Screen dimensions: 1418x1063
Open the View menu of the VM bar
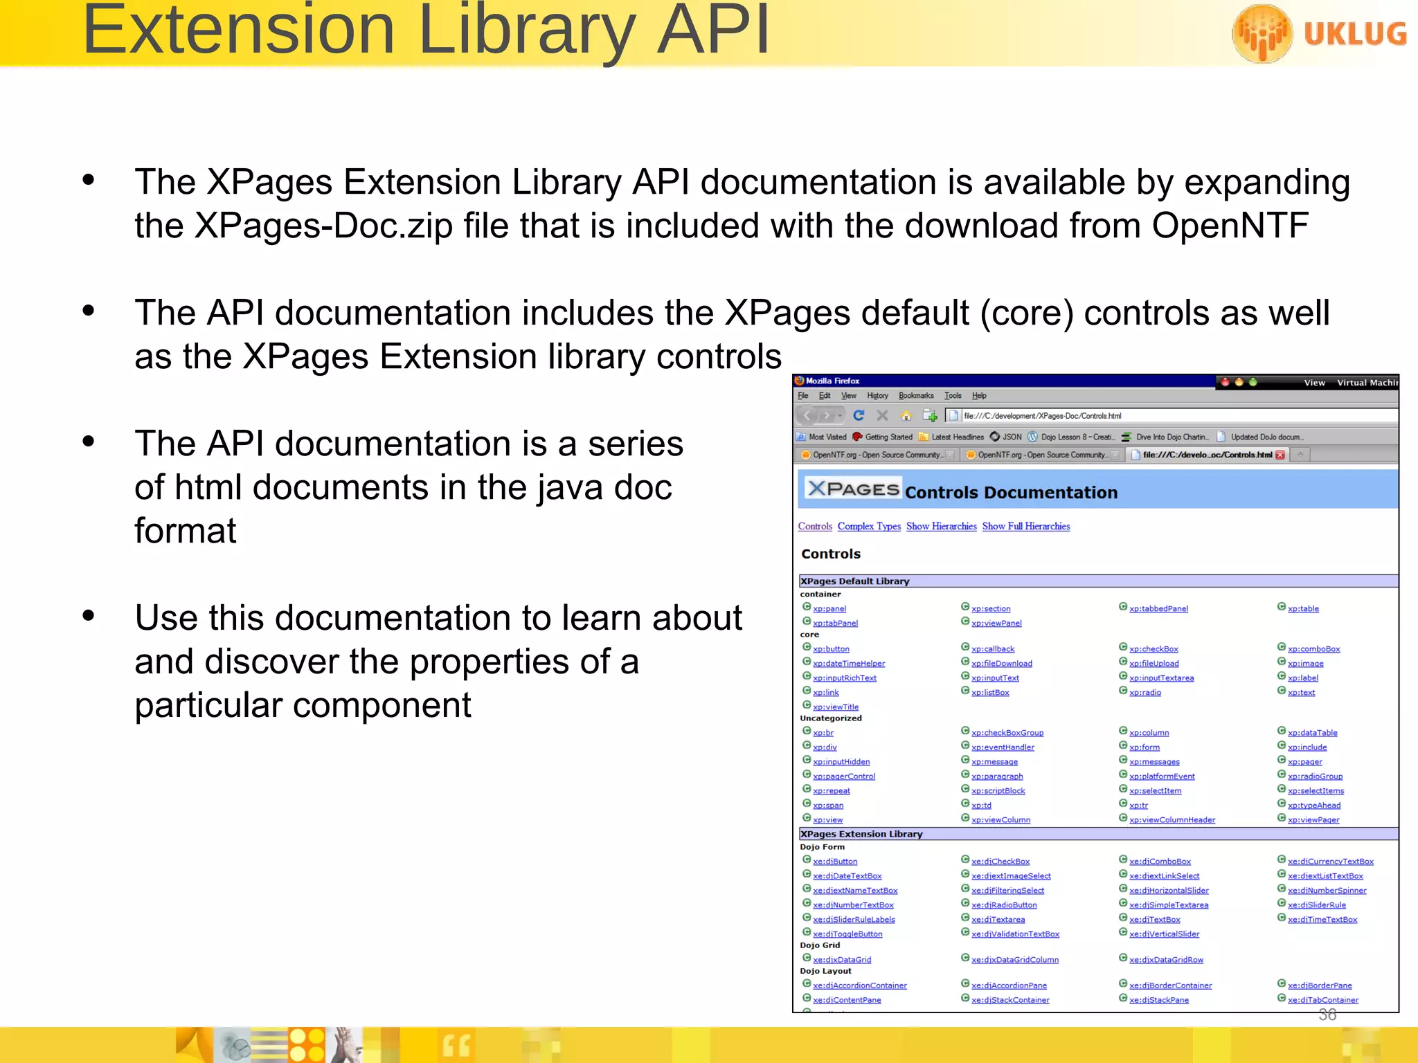click(x=1314, y=383)
